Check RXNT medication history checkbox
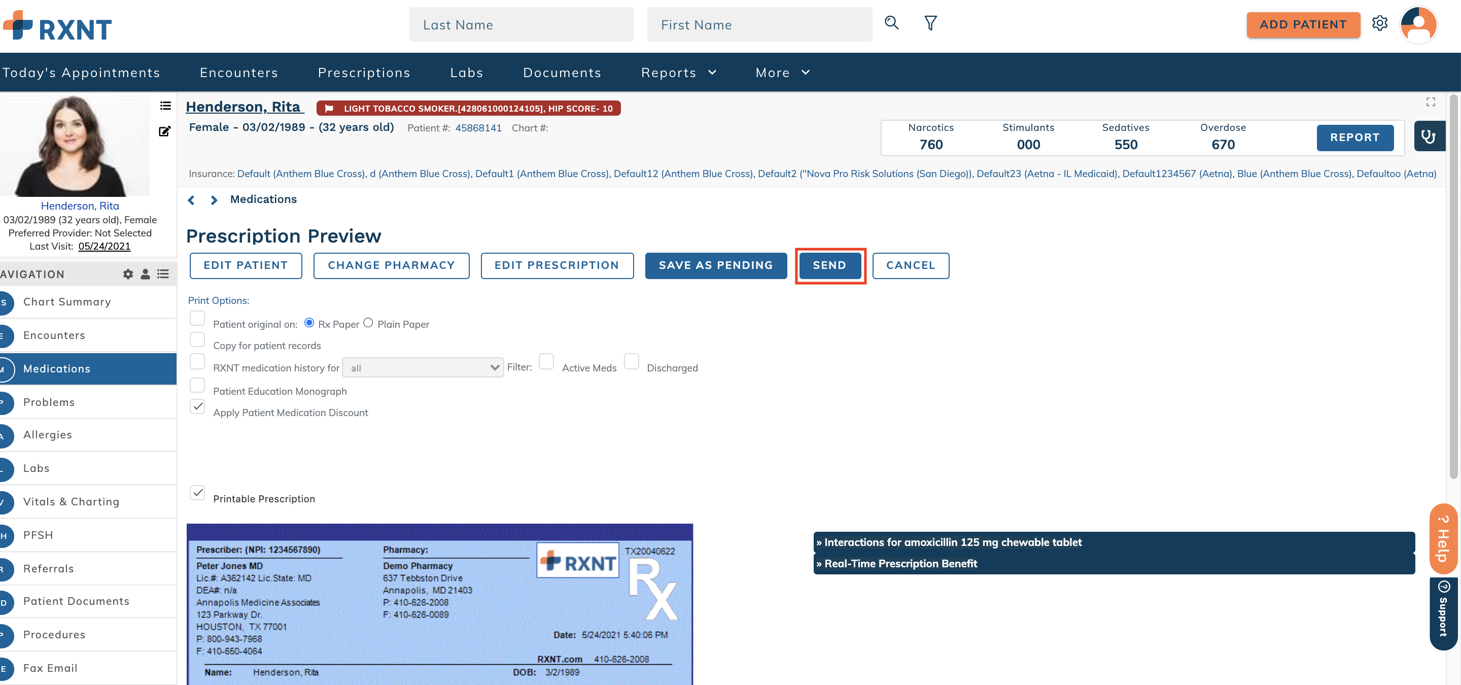 click(197, 362)
